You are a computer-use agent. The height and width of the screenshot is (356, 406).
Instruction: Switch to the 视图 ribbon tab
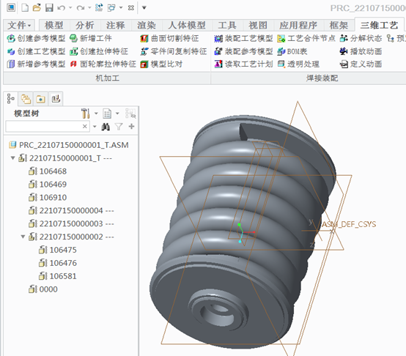coord(258,26)
